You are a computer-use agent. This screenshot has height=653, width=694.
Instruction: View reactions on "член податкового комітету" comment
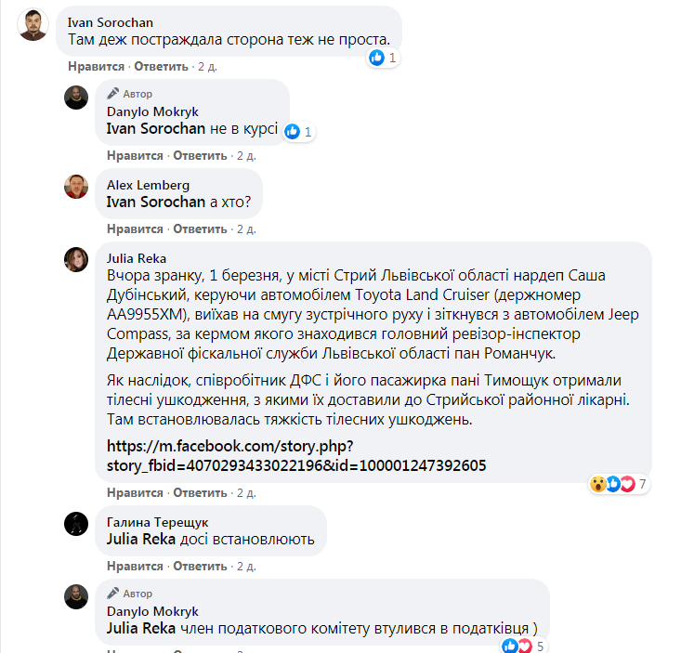pos(517,646)
